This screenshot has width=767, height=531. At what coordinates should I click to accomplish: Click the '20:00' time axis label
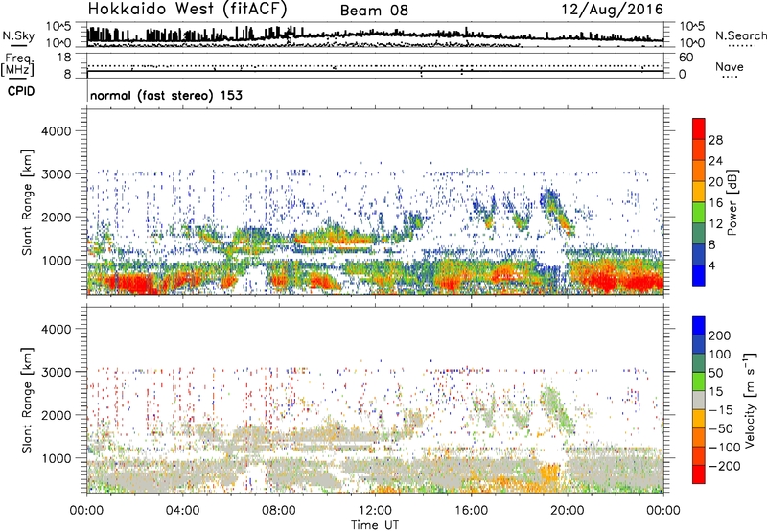568,511
